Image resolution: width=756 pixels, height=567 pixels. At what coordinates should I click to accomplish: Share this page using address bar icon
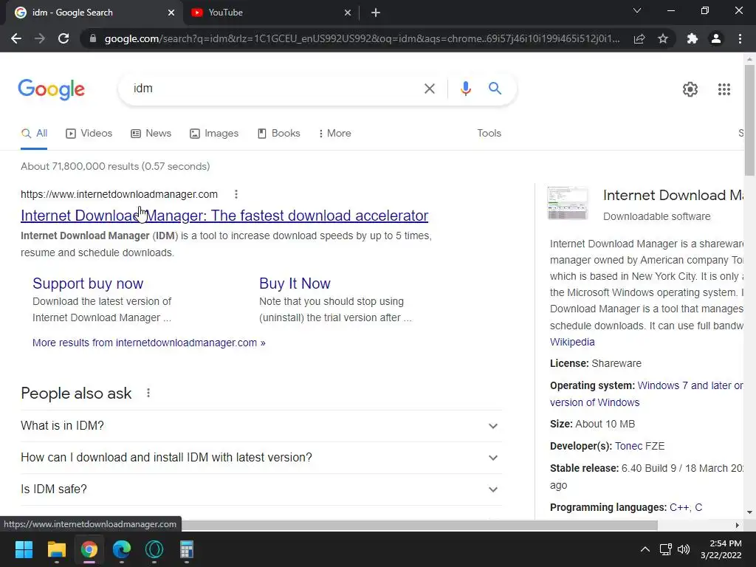pyautogui.click(x=639, y=38)
